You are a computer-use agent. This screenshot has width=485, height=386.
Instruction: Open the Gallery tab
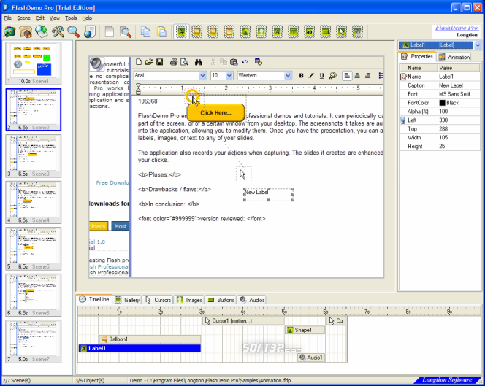pyautogui.click(x=127, y=300)
